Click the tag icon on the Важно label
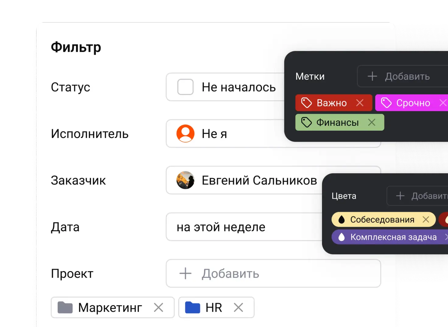This screenshot has width=448, height=327. [306, 103]
